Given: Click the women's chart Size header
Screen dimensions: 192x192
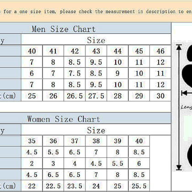Looking at the screenshot, I should tap(96, 130).
